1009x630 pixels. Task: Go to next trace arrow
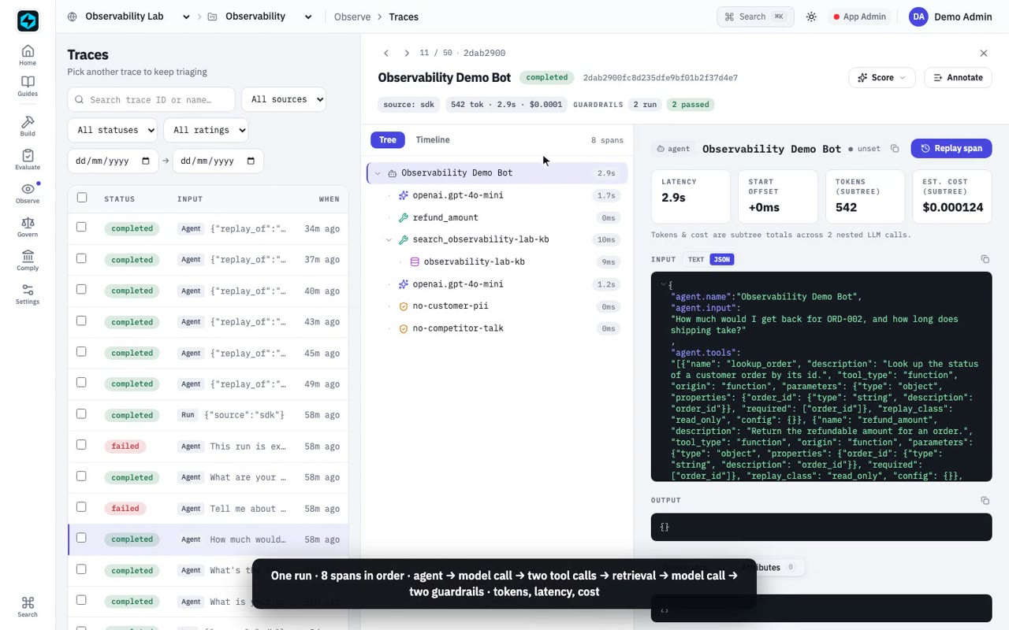click(x=406, y=53)
